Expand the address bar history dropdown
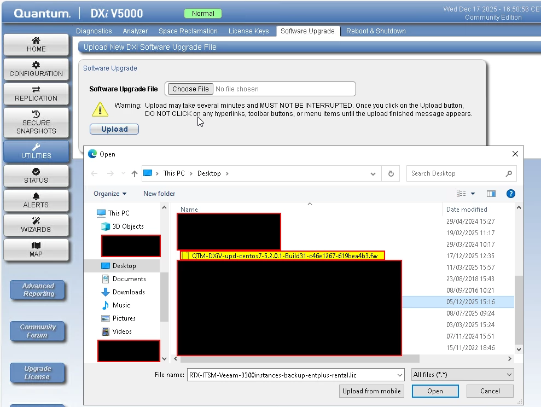Screen dimensions: 541x407 point(373,174)
